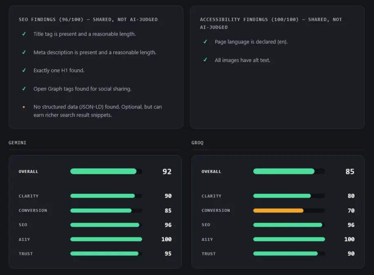Click the OVERALL label in Groq card

click(x=211, y=171)
